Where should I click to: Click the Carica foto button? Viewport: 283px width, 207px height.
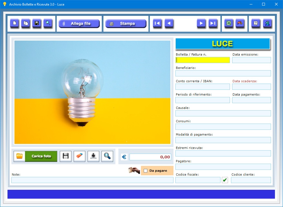tap(41, 156)
